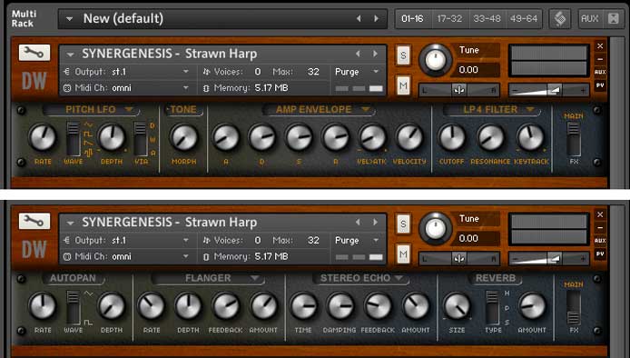Mute the top Strawn Harp instrument
The height and width of the screenshot is (358, 630).
point(403,85)
